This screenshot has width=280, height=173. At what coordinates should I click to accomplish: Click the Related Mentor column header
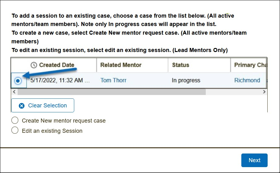[121, 65]
